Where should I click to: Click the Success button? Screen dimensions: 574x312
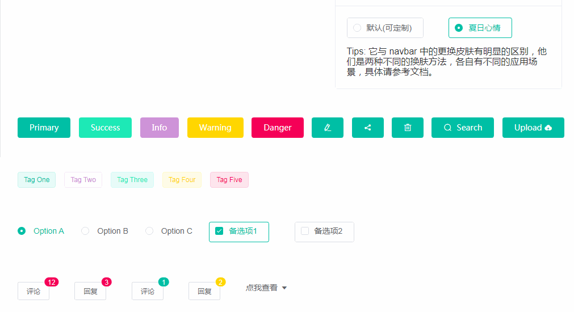pyautogui.click(x=105, y=128)
